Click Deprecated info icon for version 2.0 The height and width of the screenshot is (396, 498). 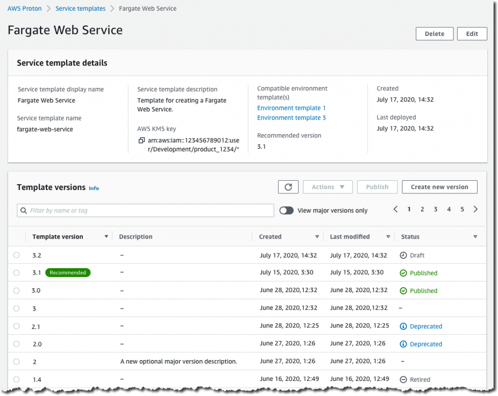(x=403, y=344)
